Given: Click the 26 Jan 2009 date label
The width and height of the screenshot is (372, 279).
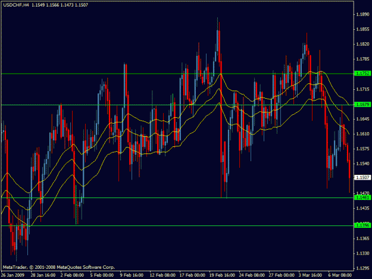Looking at the screenshot, I should click(x=12, y=275).
